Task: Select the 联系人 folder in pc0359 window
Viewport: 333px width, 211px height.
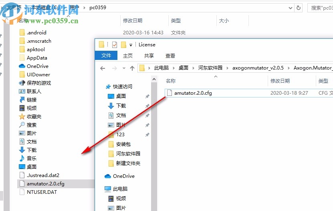Action: pyautogui.click(x=34, y=91)
